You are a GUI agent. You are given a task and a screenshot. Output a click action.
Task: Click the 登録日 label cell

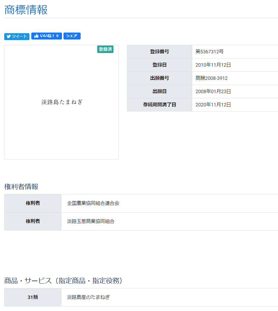tap(159, 65)
